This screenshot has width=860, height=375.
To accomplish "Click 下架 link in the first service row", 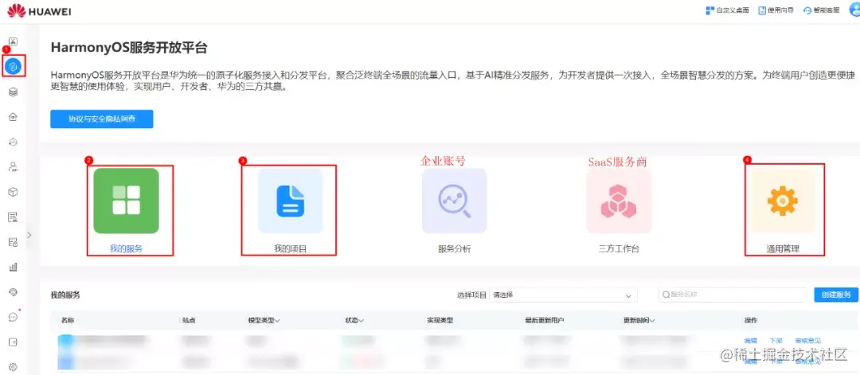I will pos(776,341).
